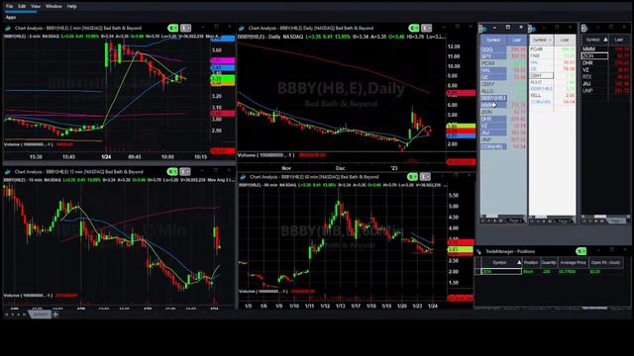This screenshot has height=356, width=634.
Task: Click the Last column header in dark watchlist
Action: (618, 40)
